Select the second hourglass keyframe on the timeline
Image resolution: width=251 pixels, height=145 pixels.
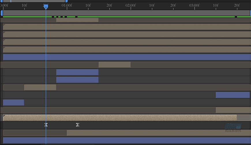(x=78, y=125)
